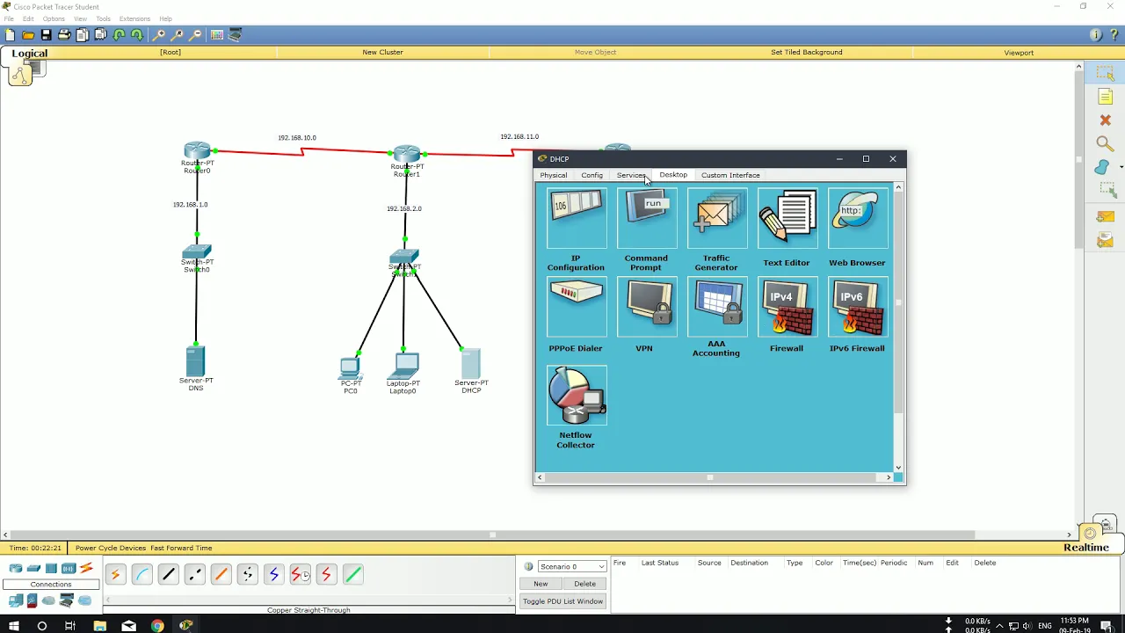Viewport: 1125px width, 633px height.
Task: Click Toggle PDU List Window button
Action: click(x=562, y=601)
